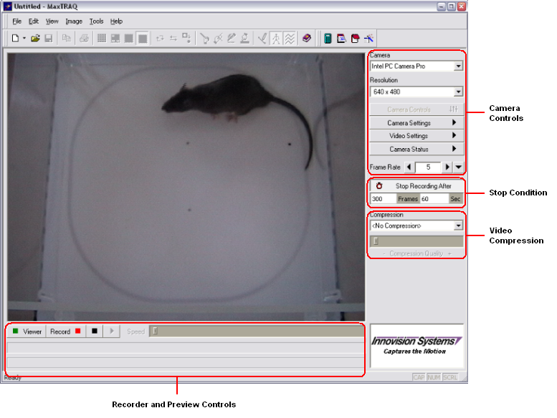
Task: Click the calculator icon in the toolbar
Action: coord(328,38)
